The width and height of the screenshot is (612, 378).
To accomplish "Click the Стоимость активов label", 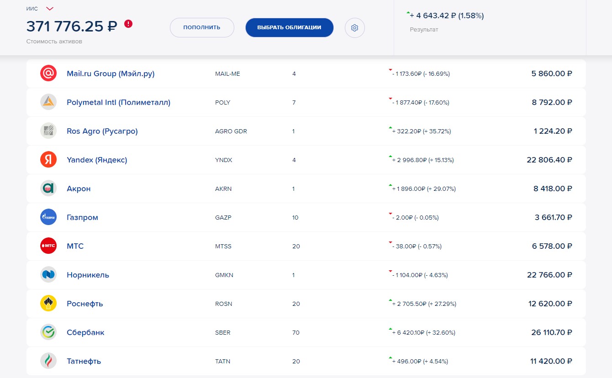I will (54, 42).
